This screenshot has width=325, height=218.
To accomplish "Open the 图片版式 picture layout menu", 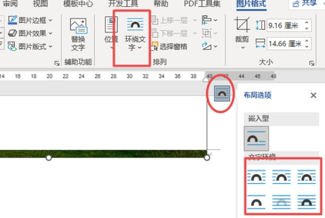I will point(30,46).
